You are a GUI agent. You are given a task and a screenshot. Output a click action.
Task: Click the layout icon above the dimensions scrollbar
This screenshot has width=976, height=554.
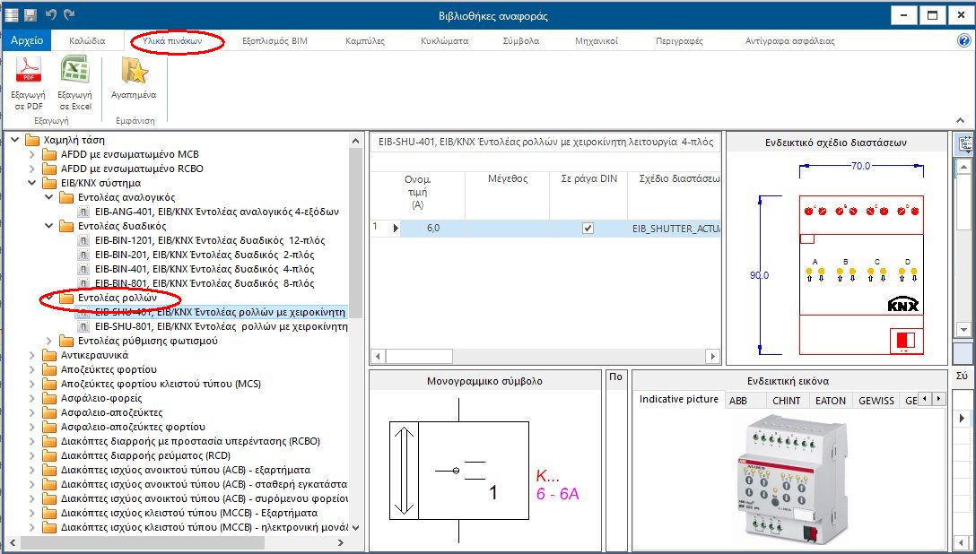click(964, 142)
